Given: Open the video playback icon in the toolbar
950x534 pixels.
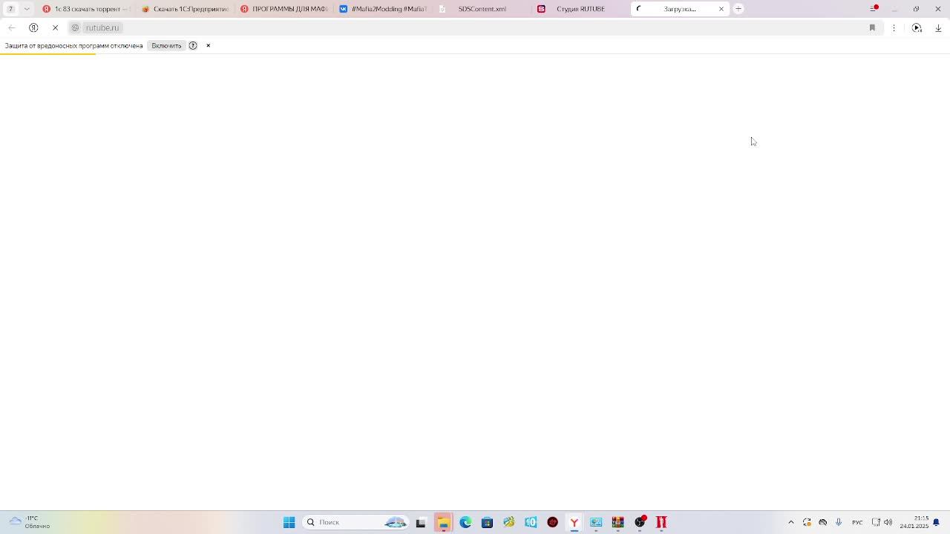Looking at the screenshot, I should [917, 27].
